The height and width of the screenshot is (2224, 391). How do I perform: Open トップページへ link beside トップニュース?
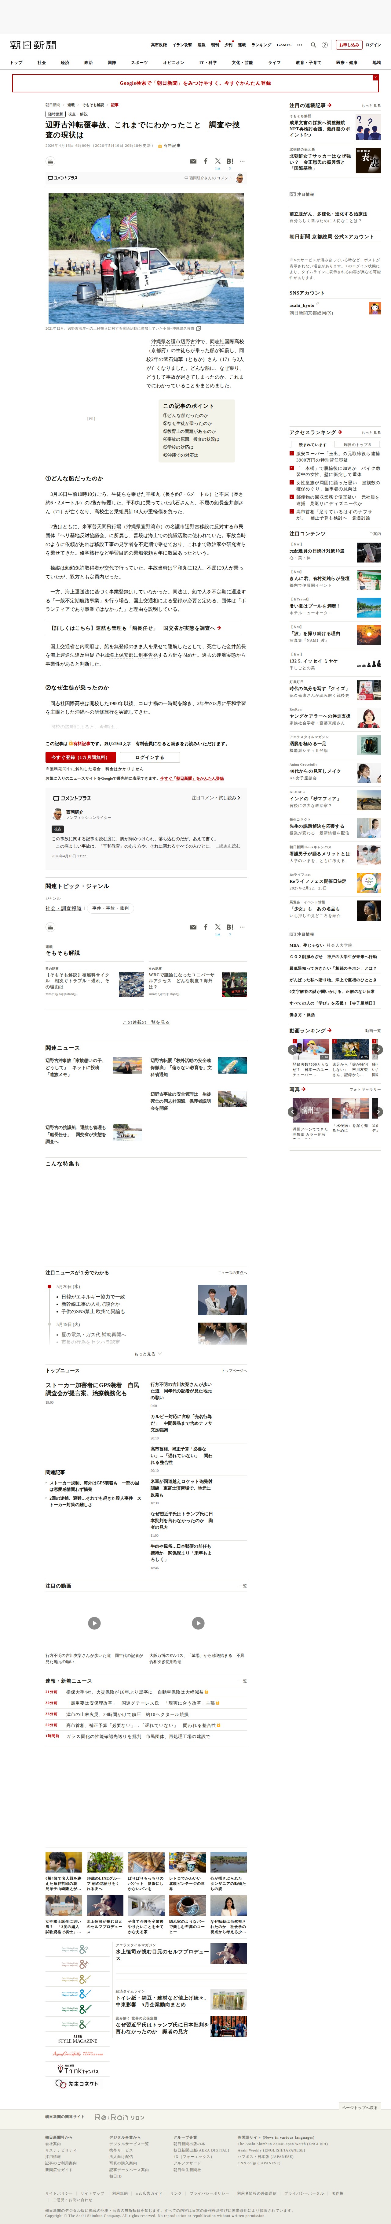coord(234,1370)
